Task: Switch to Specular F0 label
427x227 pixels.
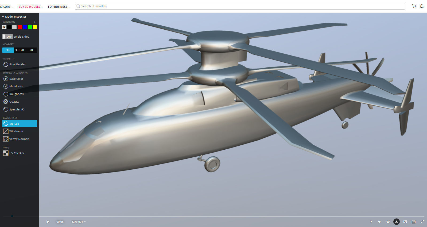Action: (x=17, y=109)
